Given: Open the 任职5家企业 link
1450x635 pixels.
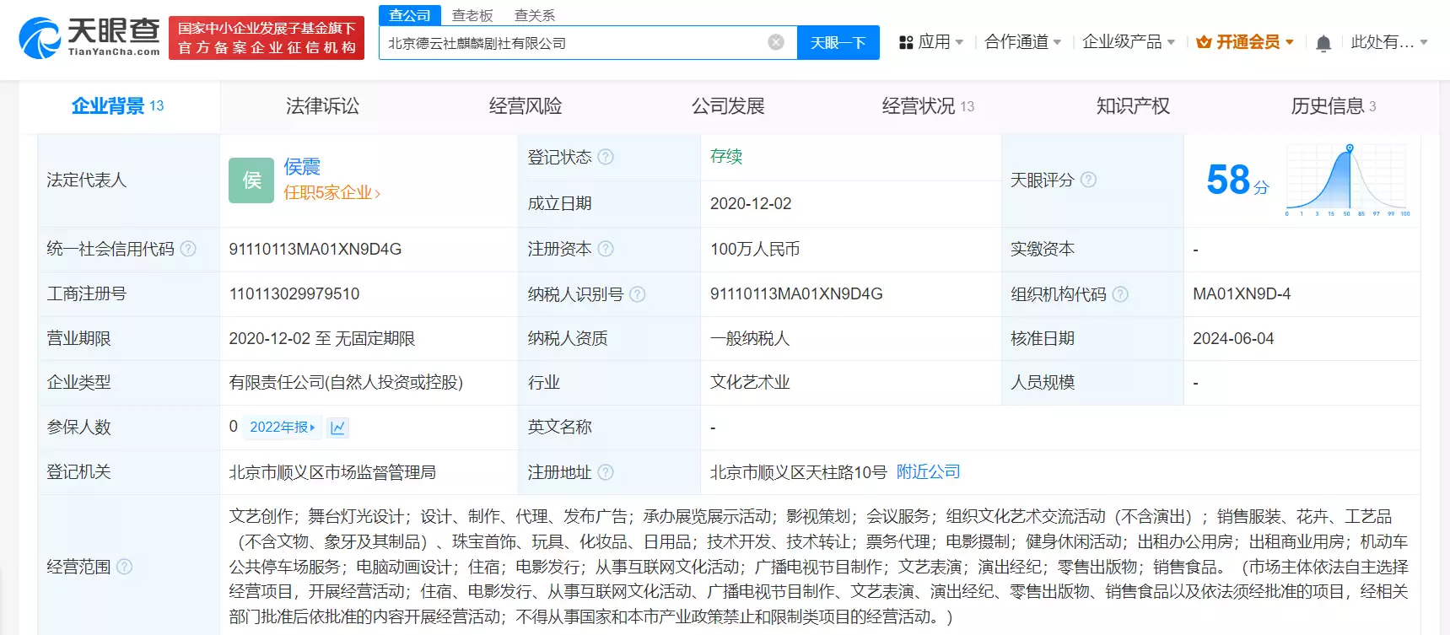Looking at the screenshot, I should tap(332, 193).
